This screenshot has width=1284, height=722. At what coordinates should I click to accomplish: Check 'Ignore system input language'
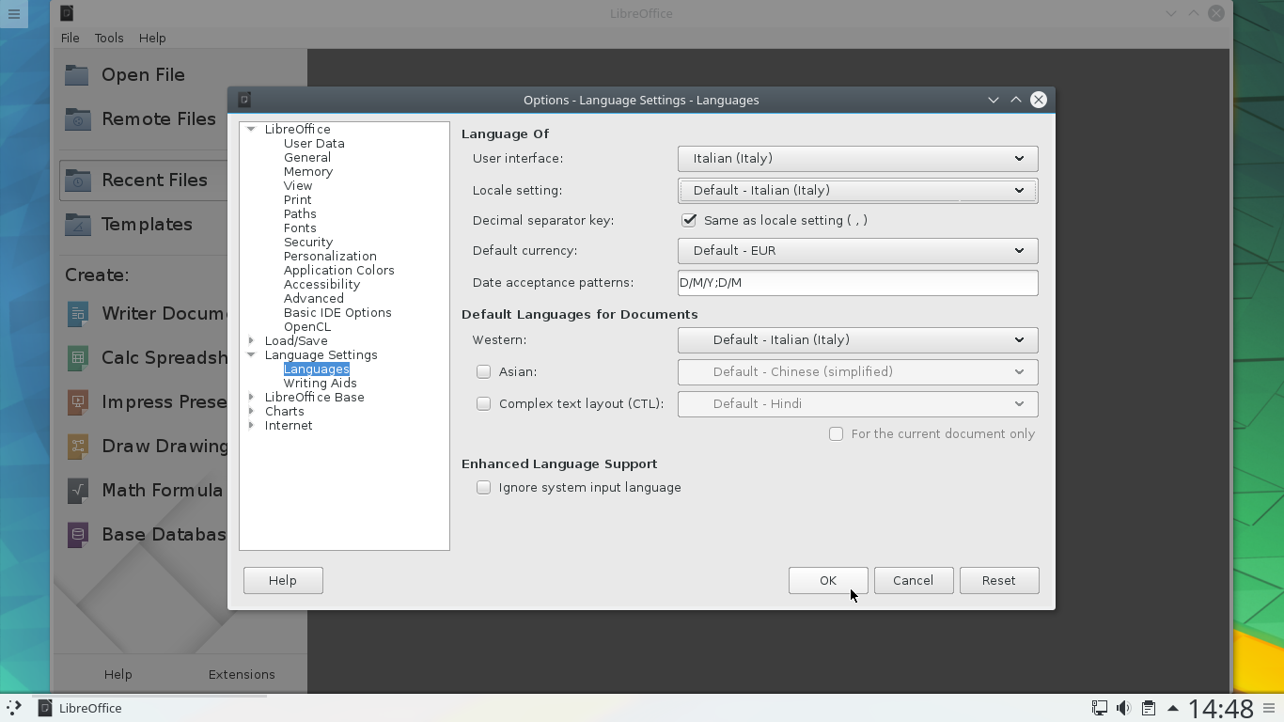point(483,487)
